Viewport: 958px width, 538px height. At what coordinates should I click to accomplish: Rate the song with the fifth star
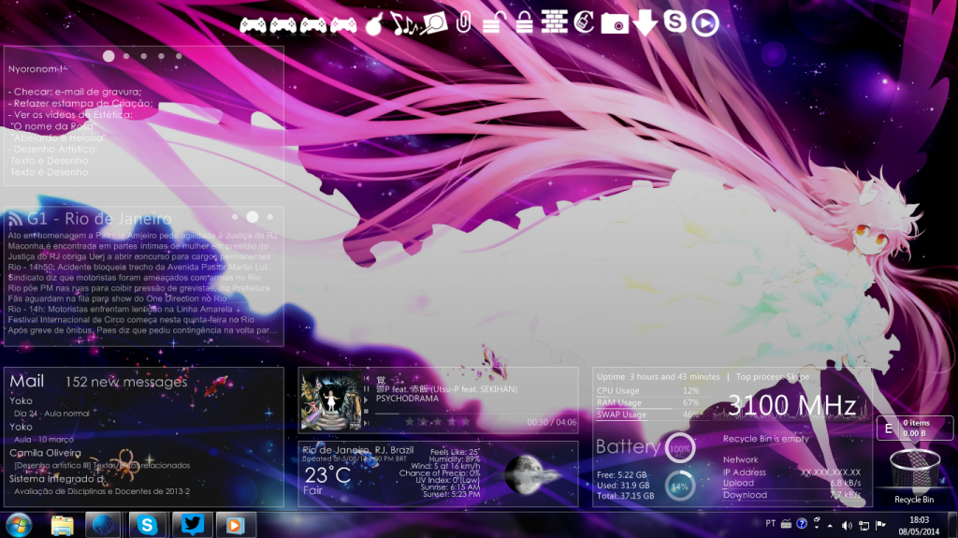[464, 422]
